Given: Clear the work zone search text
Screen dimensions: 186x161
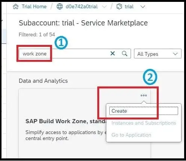Looking at the screenshot, I should pyautogui.click(x=113, y=54).
